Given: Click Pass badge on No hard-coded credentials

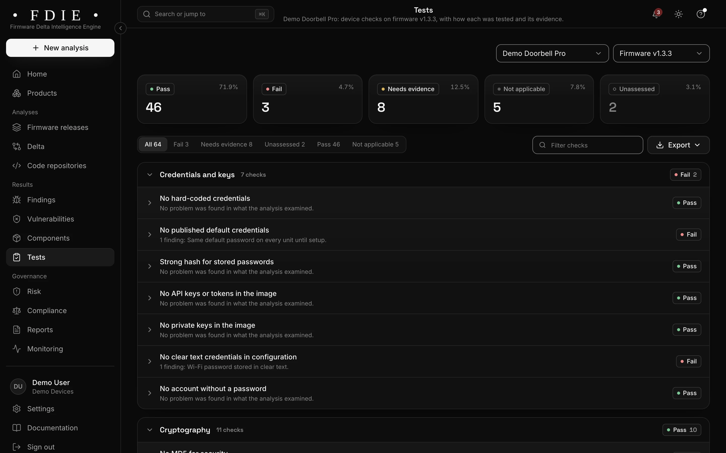Looking at the screenshot, I should coord(687,203).
